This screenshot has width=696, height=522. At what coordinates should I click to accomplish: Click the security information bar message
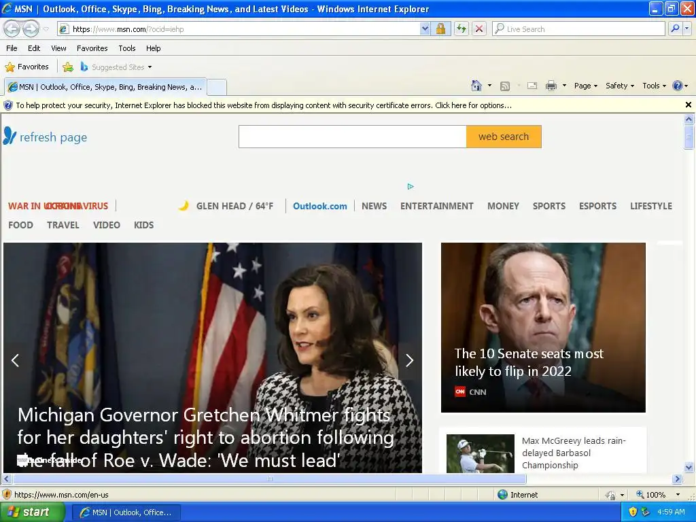[264, 105]
